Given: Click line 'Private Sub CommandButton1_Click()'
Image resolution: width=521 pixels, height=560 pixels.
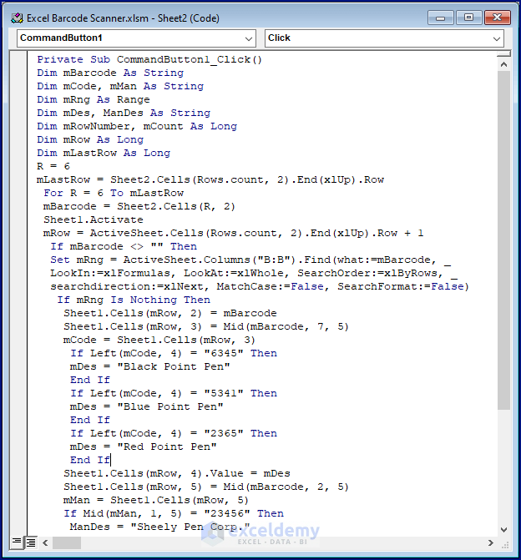Looking at the screenshot, I should click(x=149, y=59).
